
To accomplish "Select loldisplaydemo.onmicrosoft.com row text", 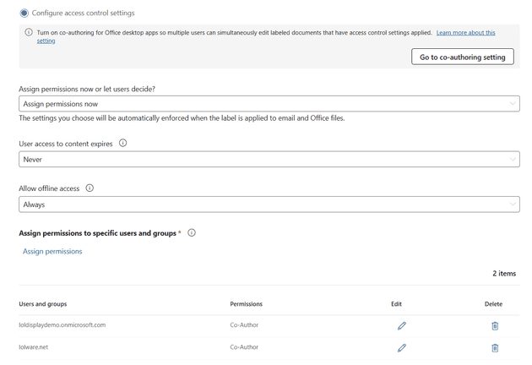I will point(62,325).
